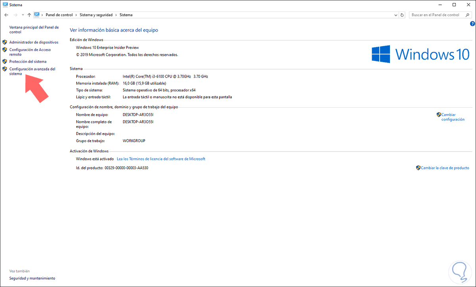Click the Sistema window title icon
This screenshot has width=476, height=287.
click(x=5, y=5)
